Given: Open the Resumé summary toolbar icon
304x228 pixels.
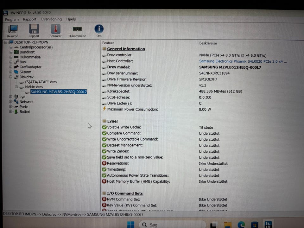Looking at the screenshot, I should tap(13, 31).
